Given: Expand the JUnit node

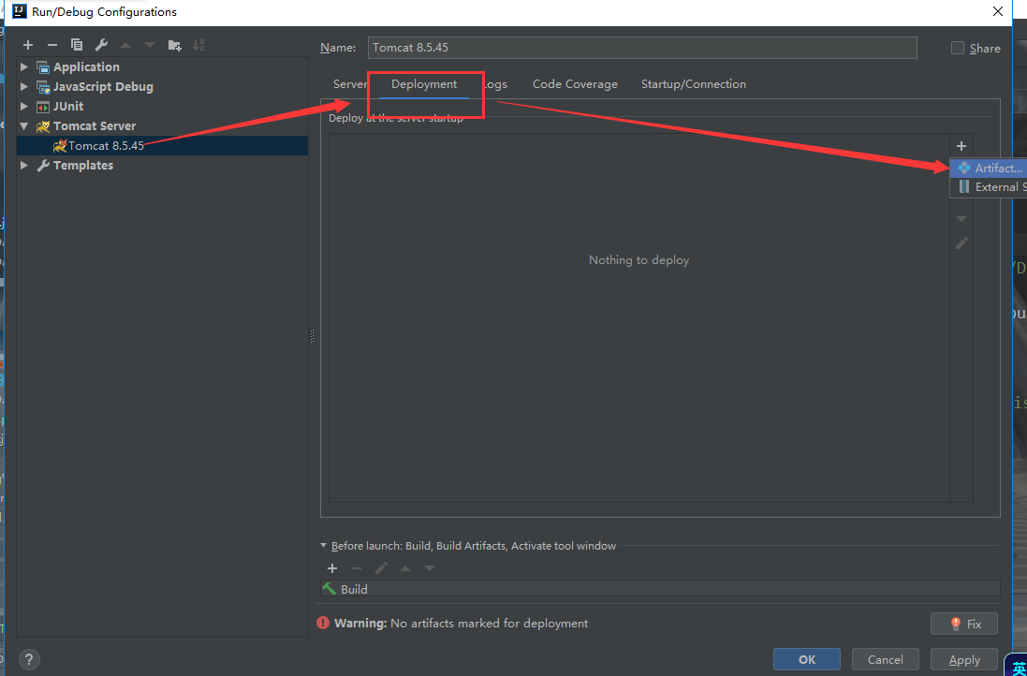Looking at the screenshot, I should click(x=24, y=106).
